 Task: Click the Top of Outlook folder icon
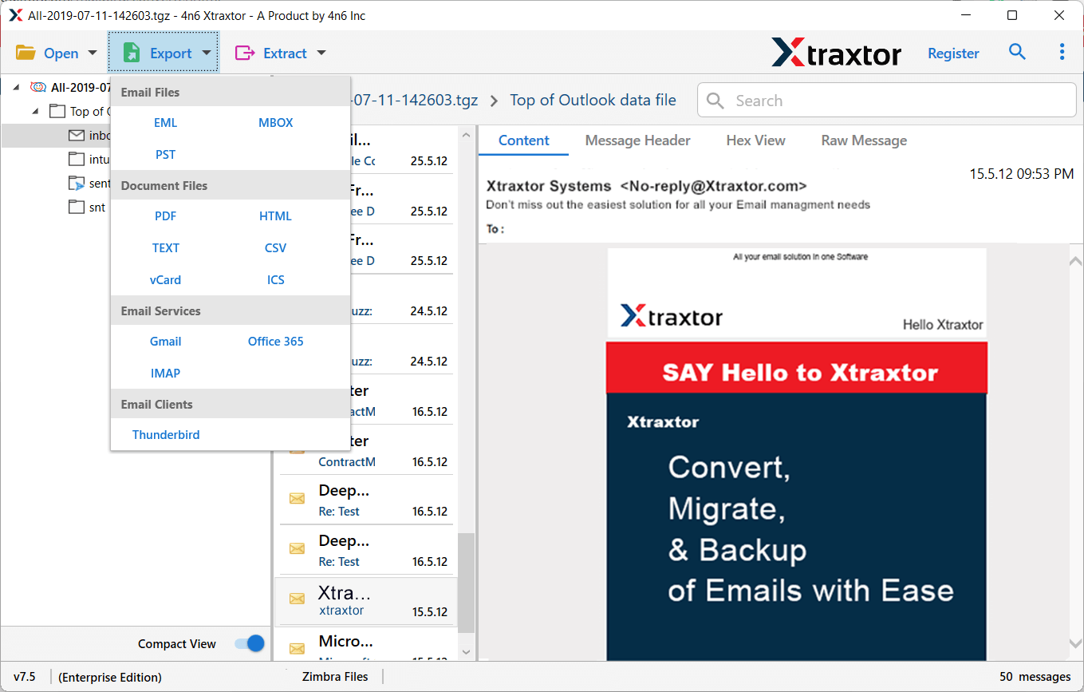tap(57, 111)
